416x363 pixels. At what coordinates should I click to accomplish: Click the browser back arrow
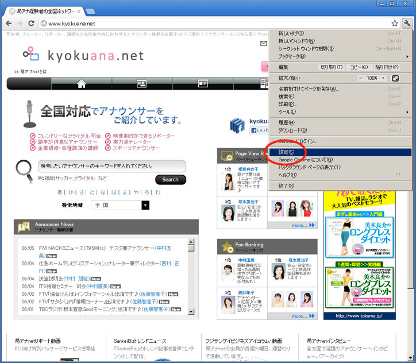click(x=9, y=24)
